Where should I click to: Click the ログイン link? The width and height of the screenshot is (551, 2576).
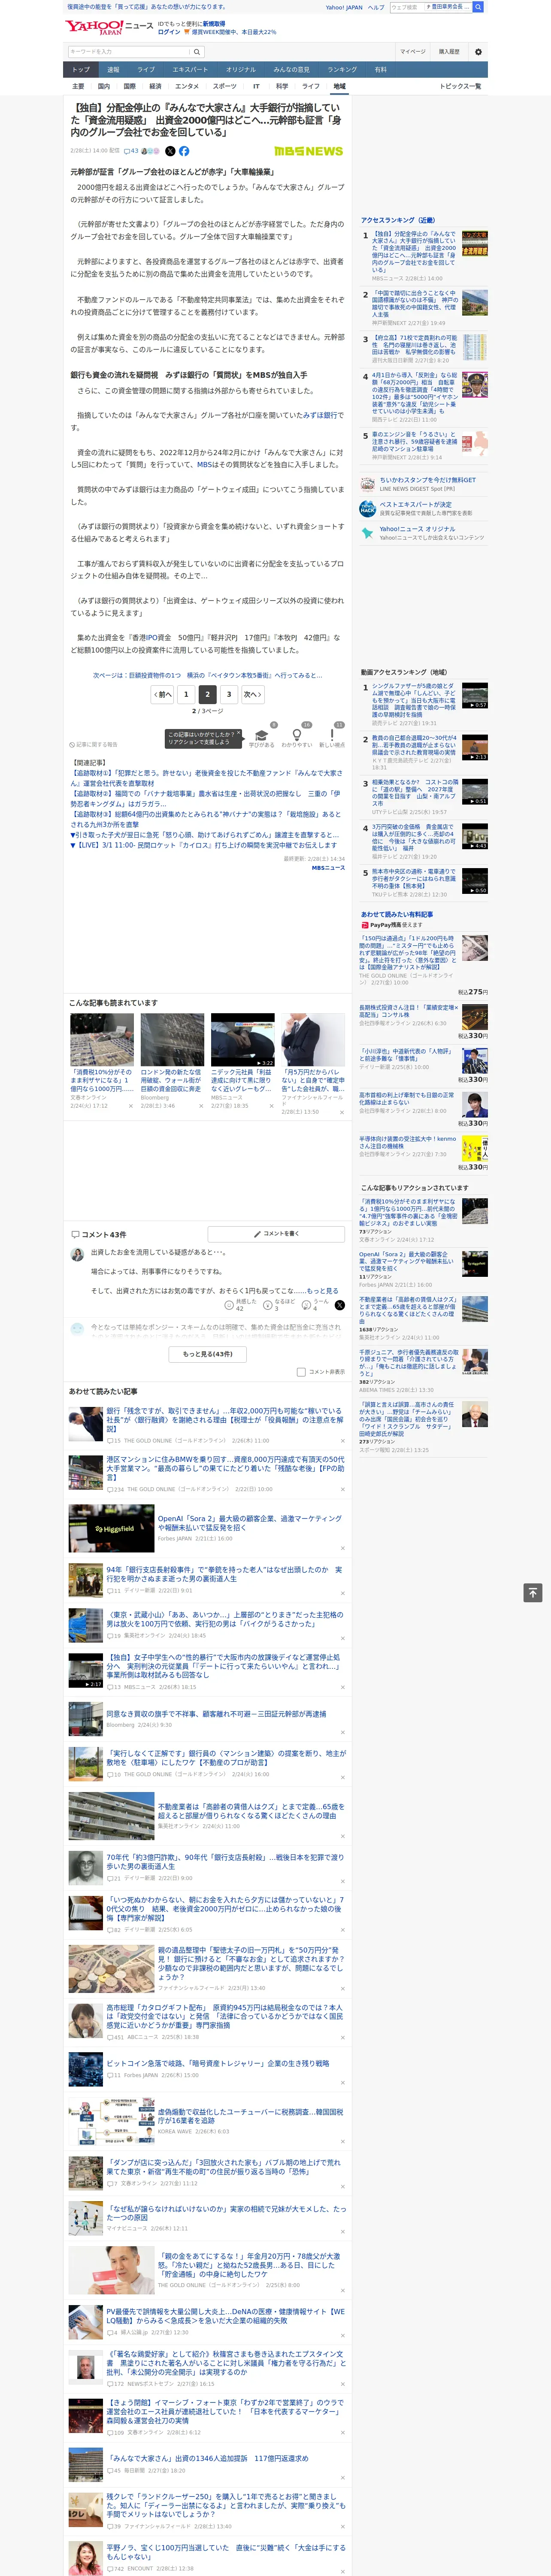click(x=169, y=32)
